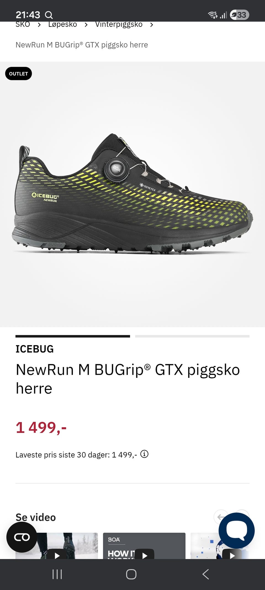Image resolution: width=265 pixels, height=590 pixels.
Task: Tap the previous arrow in video carousel
Action: tap(220, 516)
